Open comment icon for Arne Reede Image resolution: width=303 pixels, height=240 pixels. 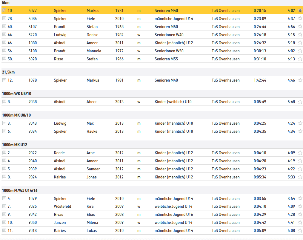[4, 152]
